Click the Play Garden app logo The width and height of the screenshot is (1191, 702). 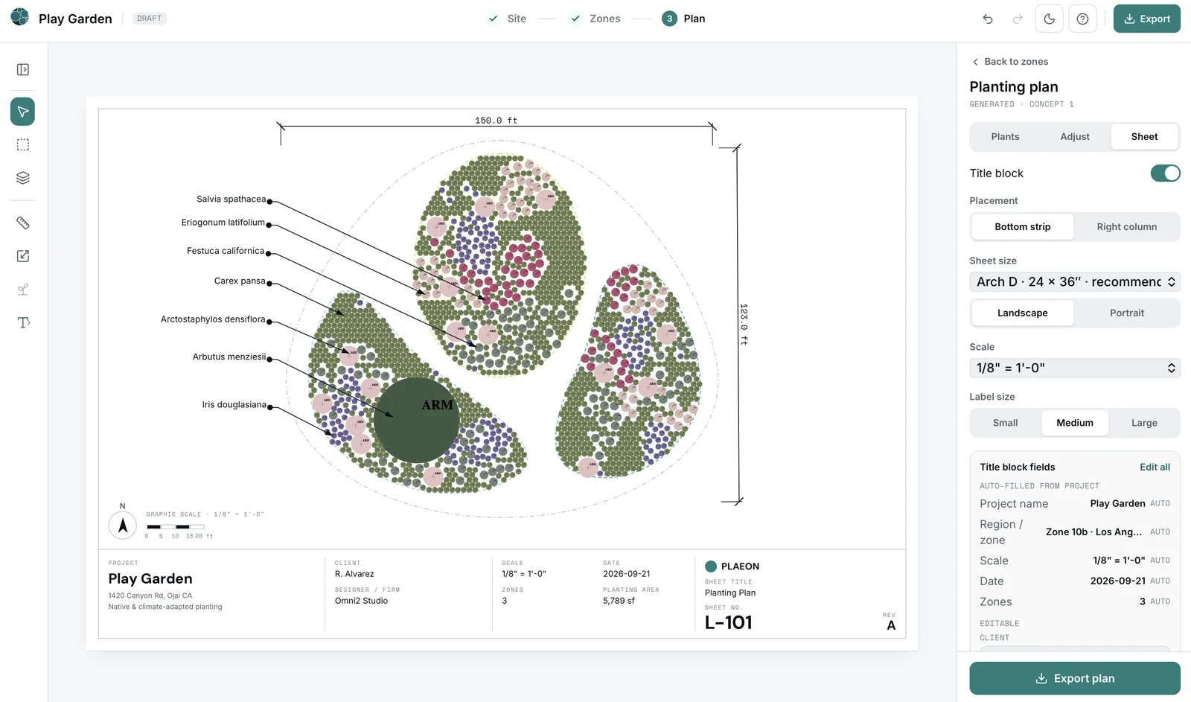(20, 16)
